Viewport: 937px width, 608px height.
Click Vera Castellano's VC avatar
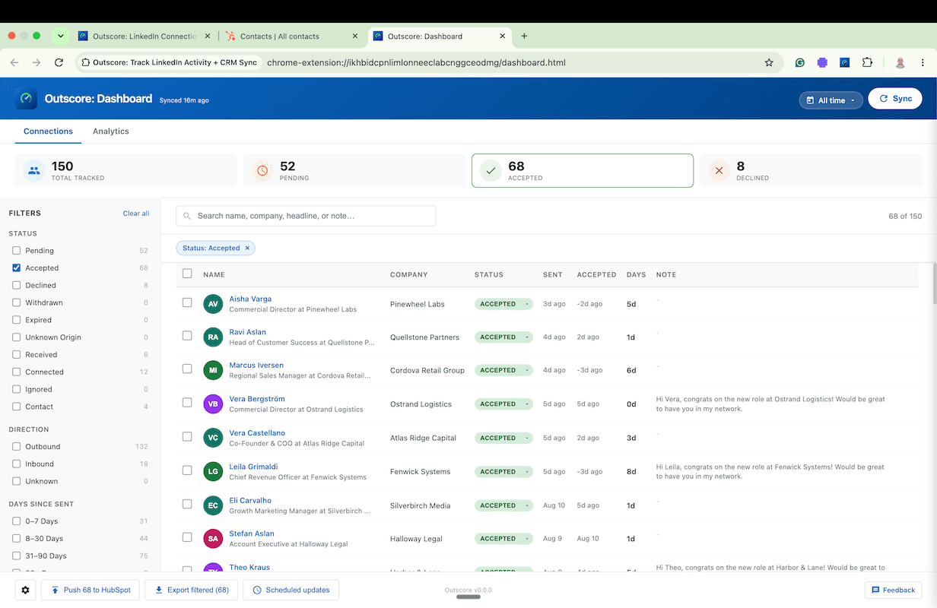(213, 438)
